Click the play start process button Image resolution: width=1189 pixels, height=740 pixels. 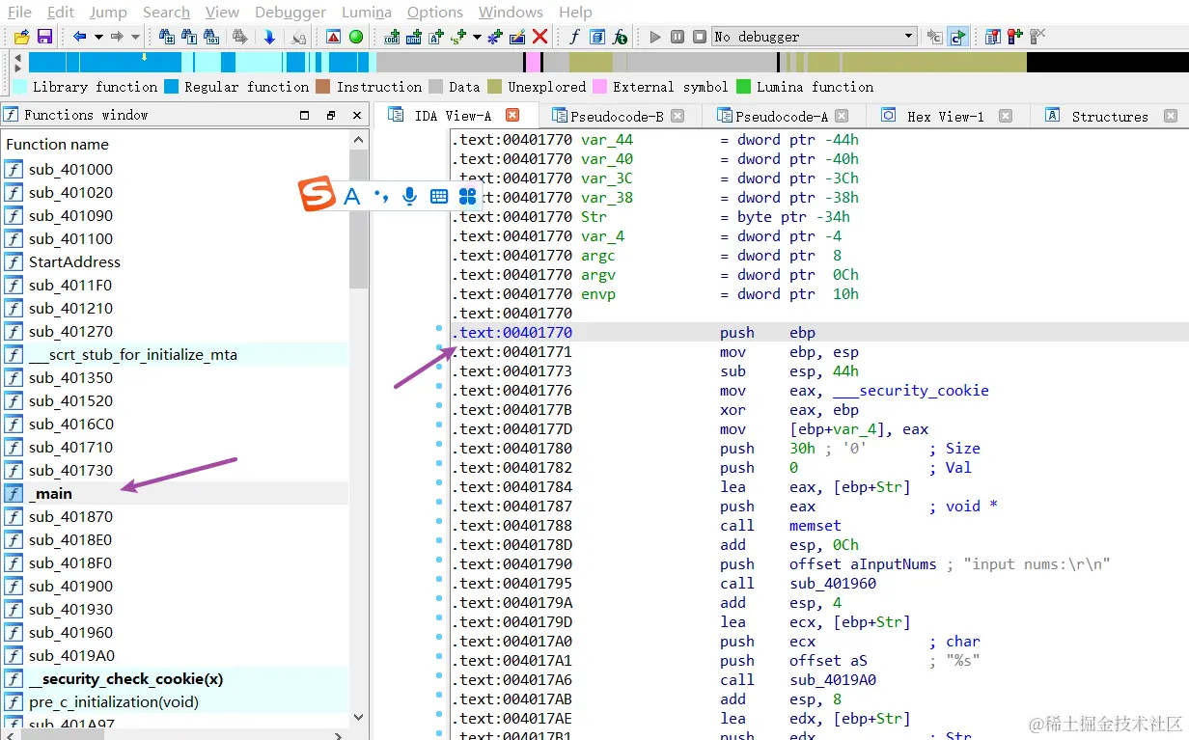point(655,37)
